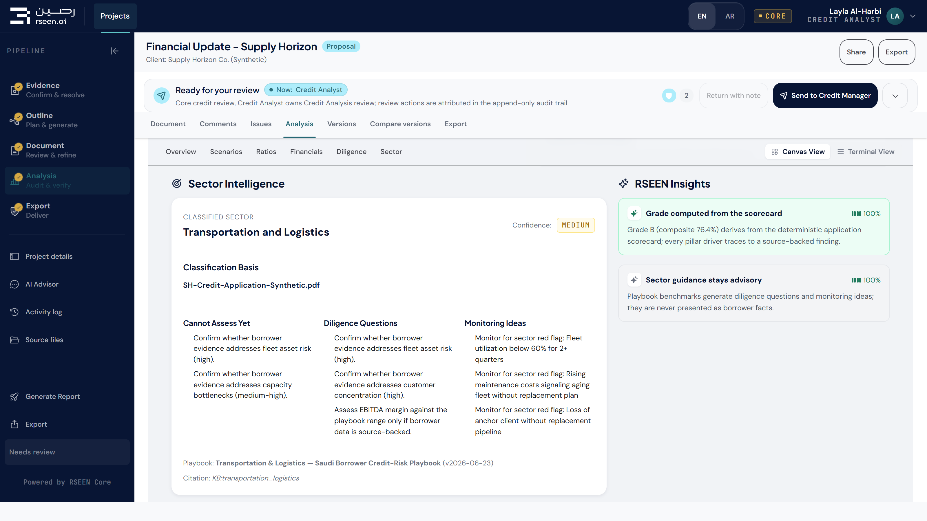Click the CORE plan badge
The height and width of the screenshot is (521, 927).
point(773,16)
